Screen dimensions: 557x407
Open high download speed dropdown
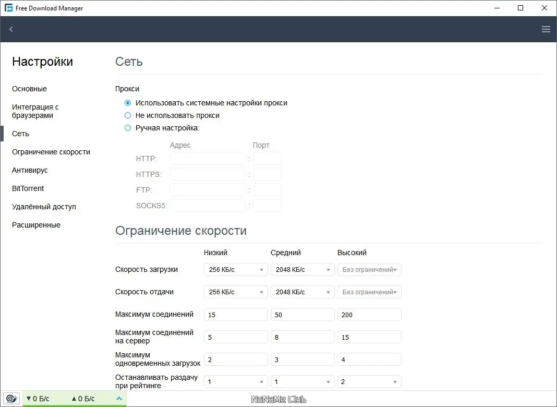369,269
